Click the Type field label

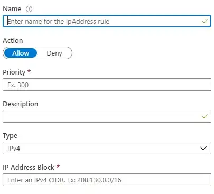click(x=10, y=136)
